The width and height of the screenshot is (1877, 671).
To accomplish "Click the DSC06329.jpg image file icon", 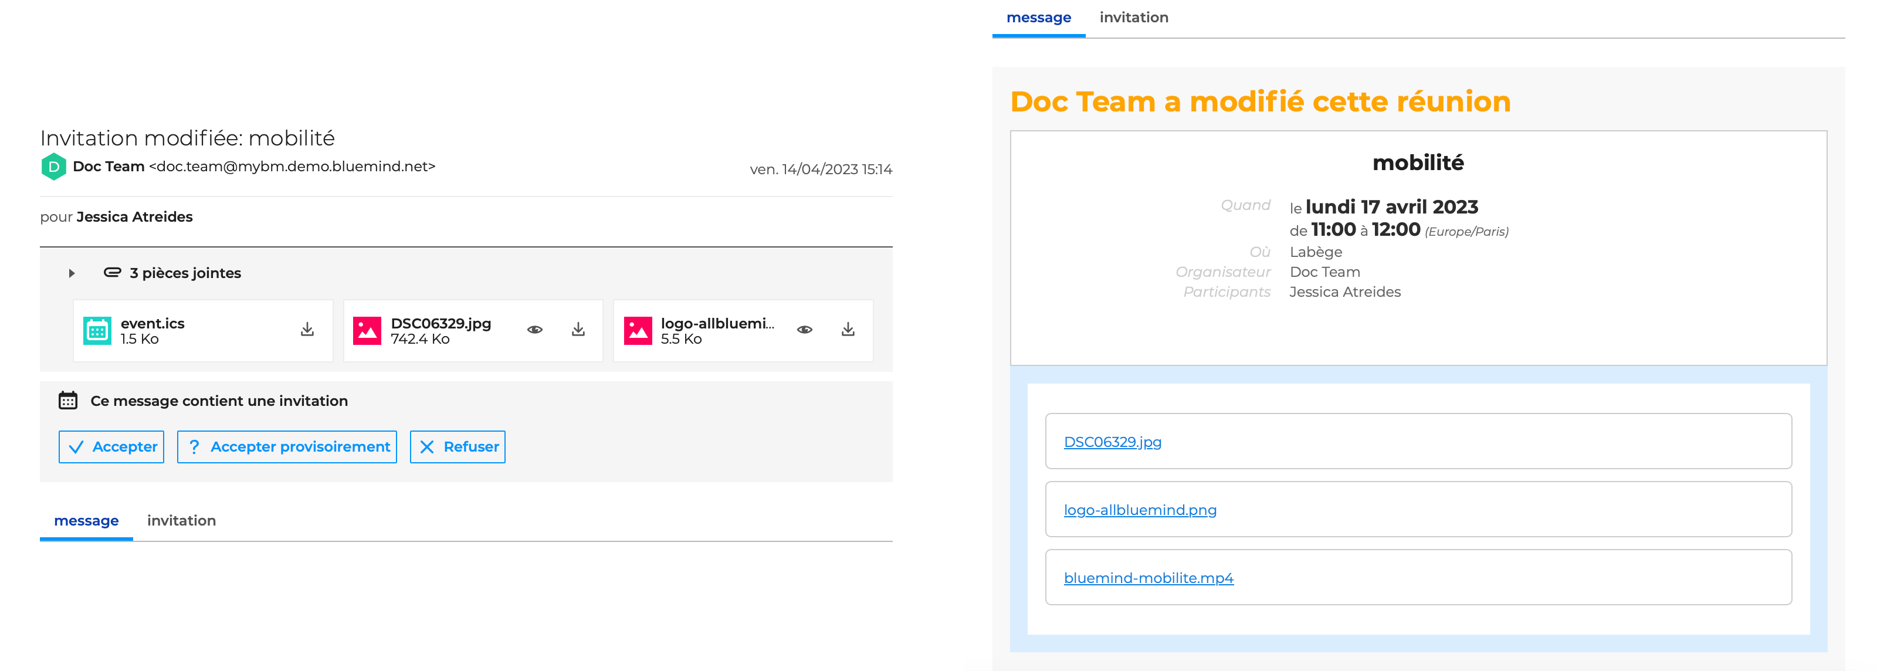I will (367, 331).
